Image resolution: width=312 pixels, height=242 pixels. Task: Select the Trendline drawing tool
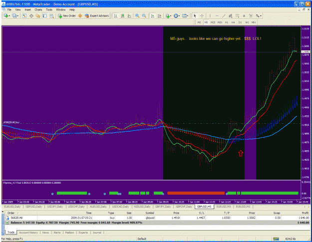(x=224, y=15)
